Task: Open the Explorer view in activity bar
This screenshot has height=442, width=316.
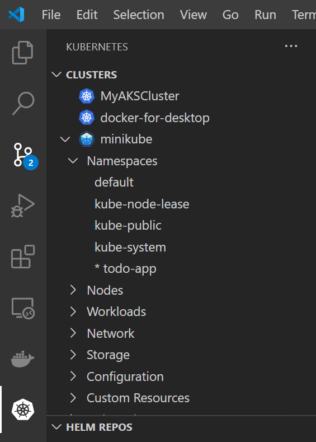Action: (x=22, y=53)
